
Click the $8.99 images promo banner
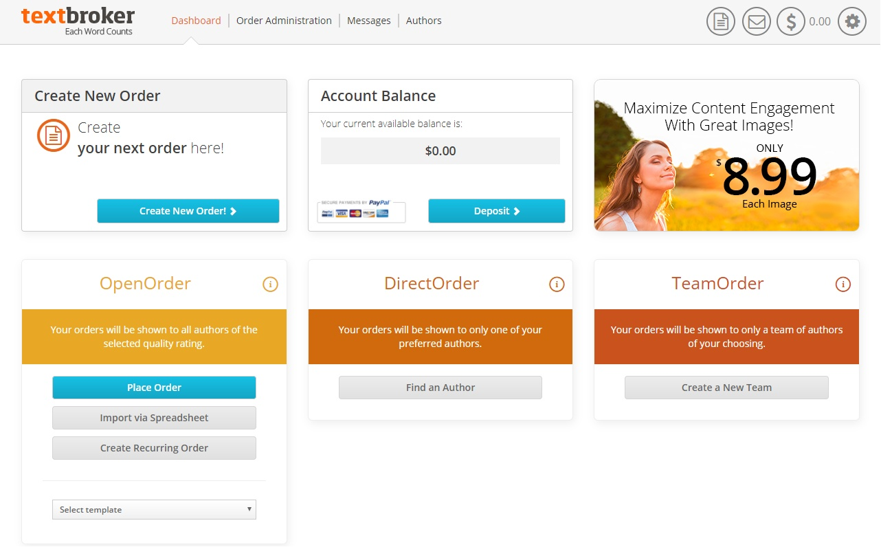pyautogui.click(x=726, y=155)
